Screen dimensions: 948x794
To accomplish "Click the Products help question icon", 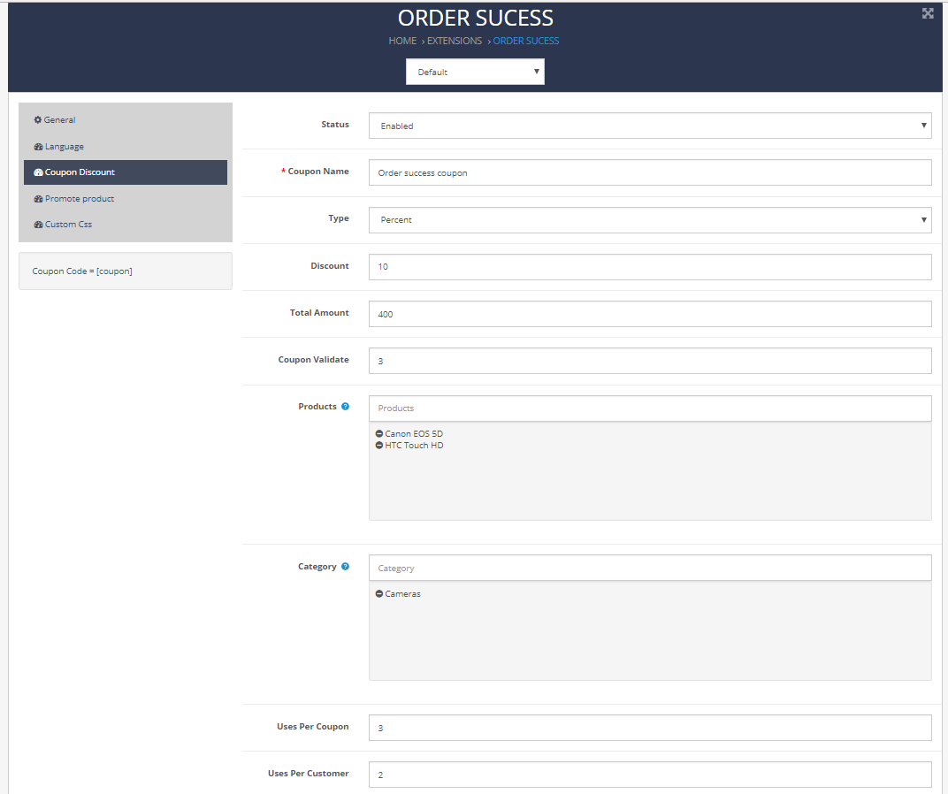I will (x=345, y=407).
